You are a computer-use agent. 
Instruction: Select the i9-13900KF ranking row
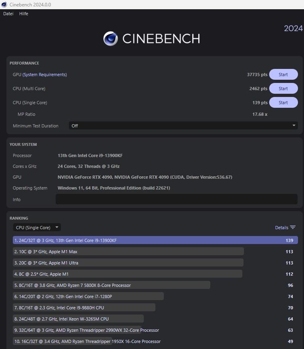155,240
